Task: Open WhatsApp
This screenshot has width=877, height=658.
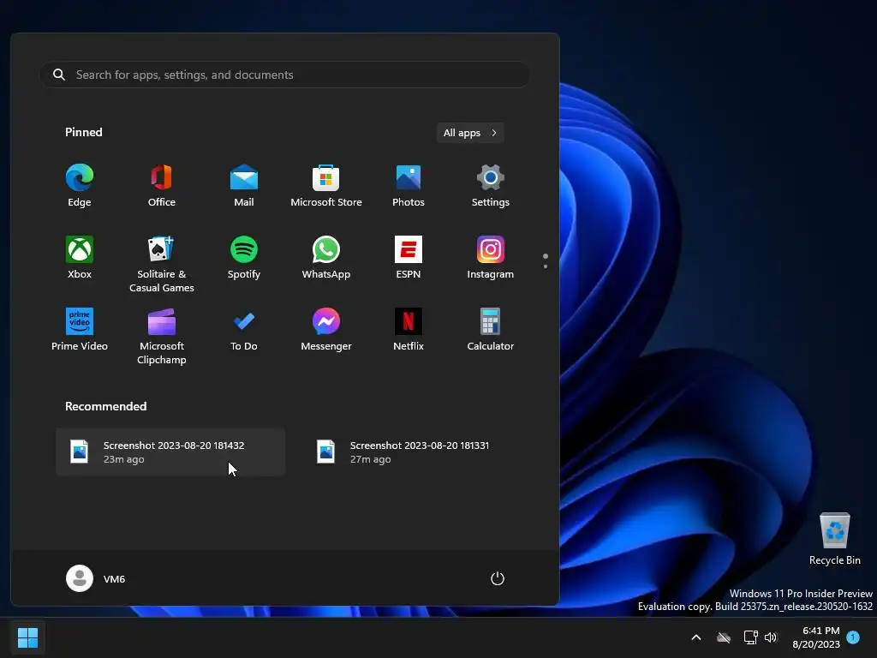Action: pos(326,257)
